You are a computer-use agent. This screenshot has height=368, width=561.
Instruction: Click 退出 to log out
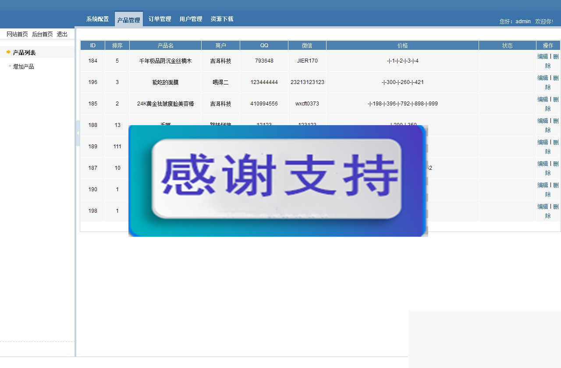pos(63,34)
